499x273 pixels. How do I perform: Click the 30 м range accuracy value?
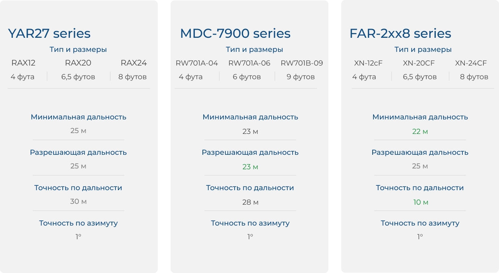[78, 201]
